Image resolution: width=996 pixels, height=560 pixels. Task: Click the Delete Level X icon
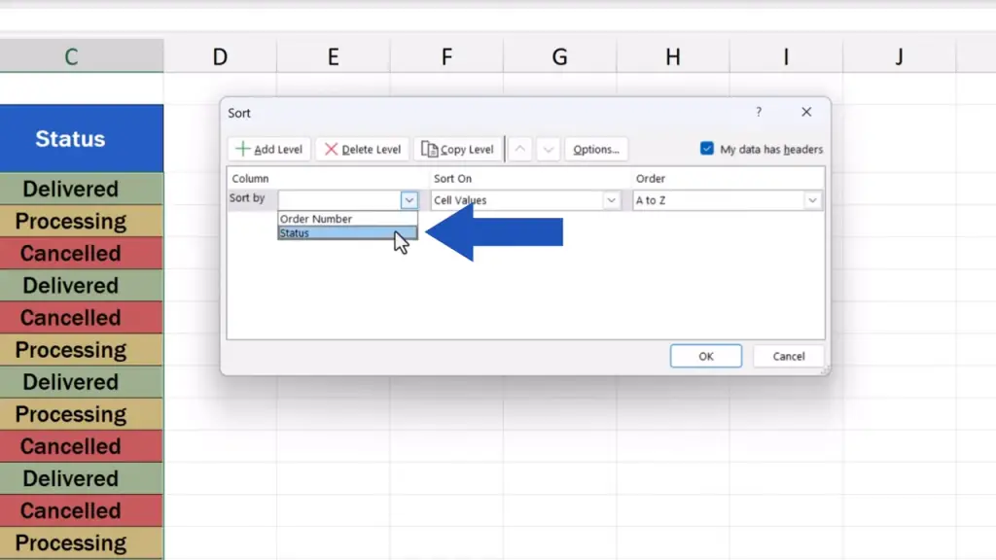click(331, 150)
